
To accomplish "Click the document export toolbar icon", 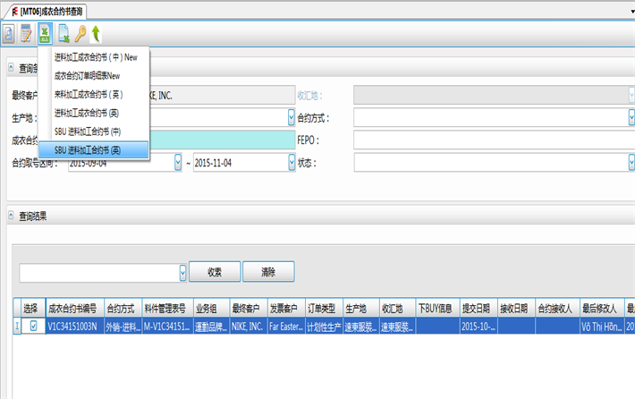I will (x=63, y=35).
